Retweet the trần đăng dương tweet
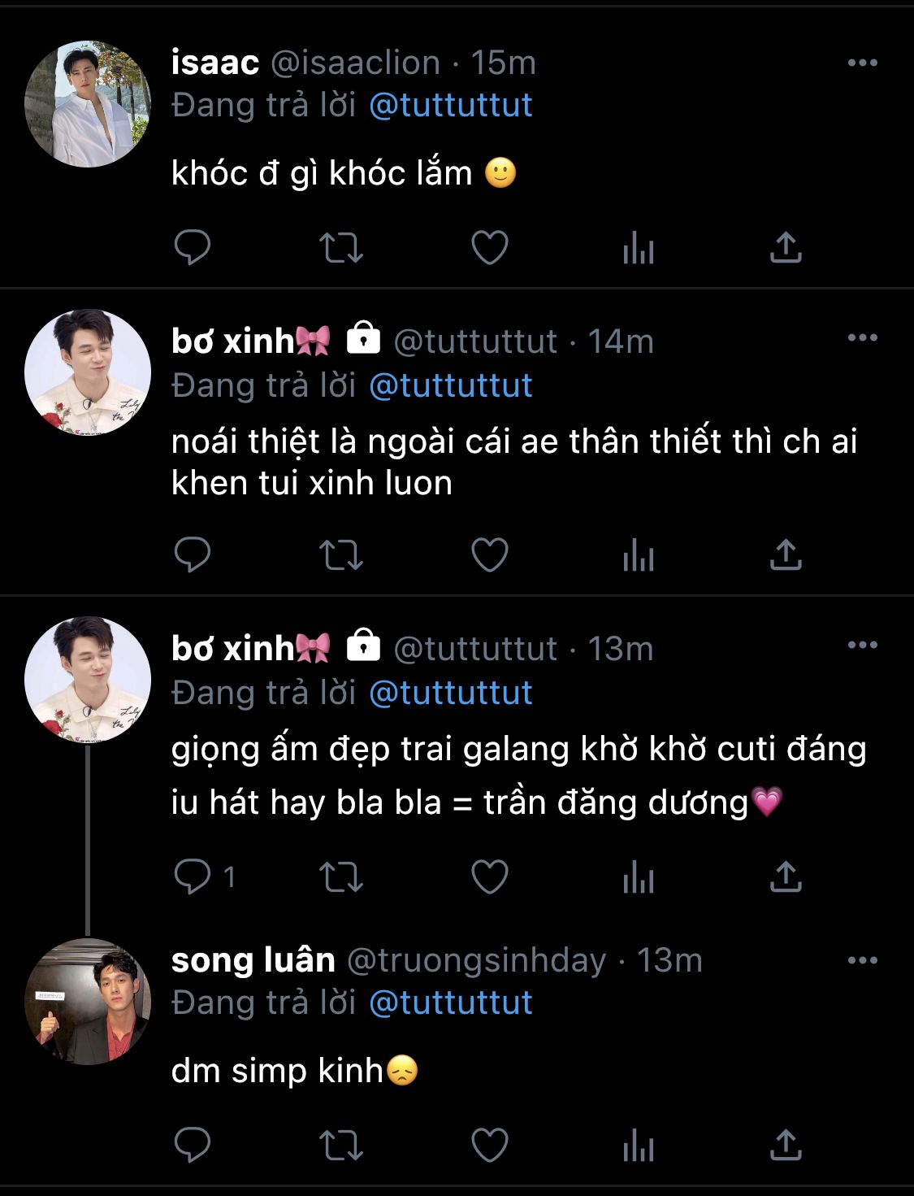914x1196 pixels. click(x=340, y=877)
